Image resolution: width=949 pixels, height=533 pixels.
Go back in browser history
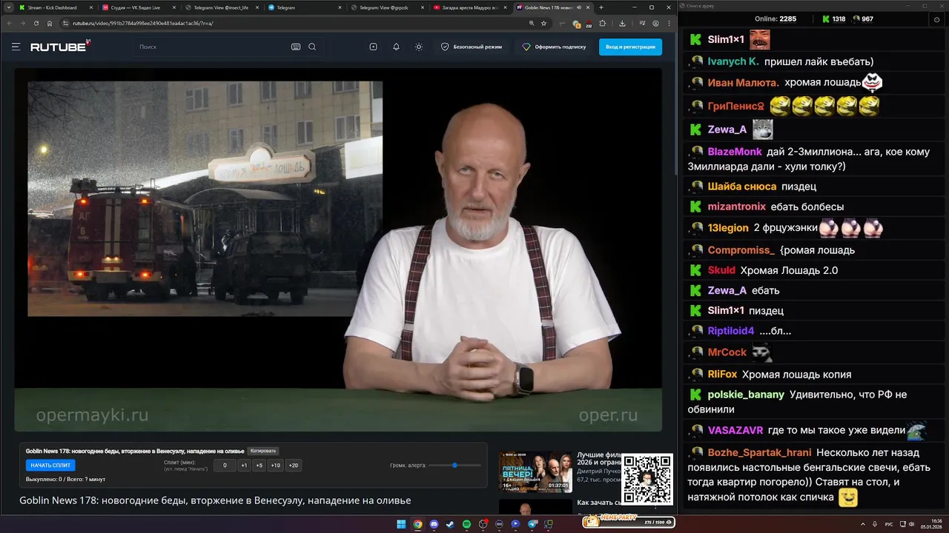click(x=9, y=23)
